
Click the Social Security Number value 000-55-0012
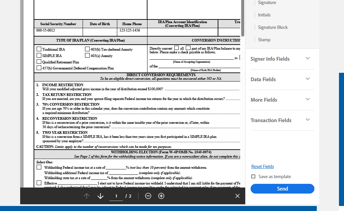tap(46, 30)
